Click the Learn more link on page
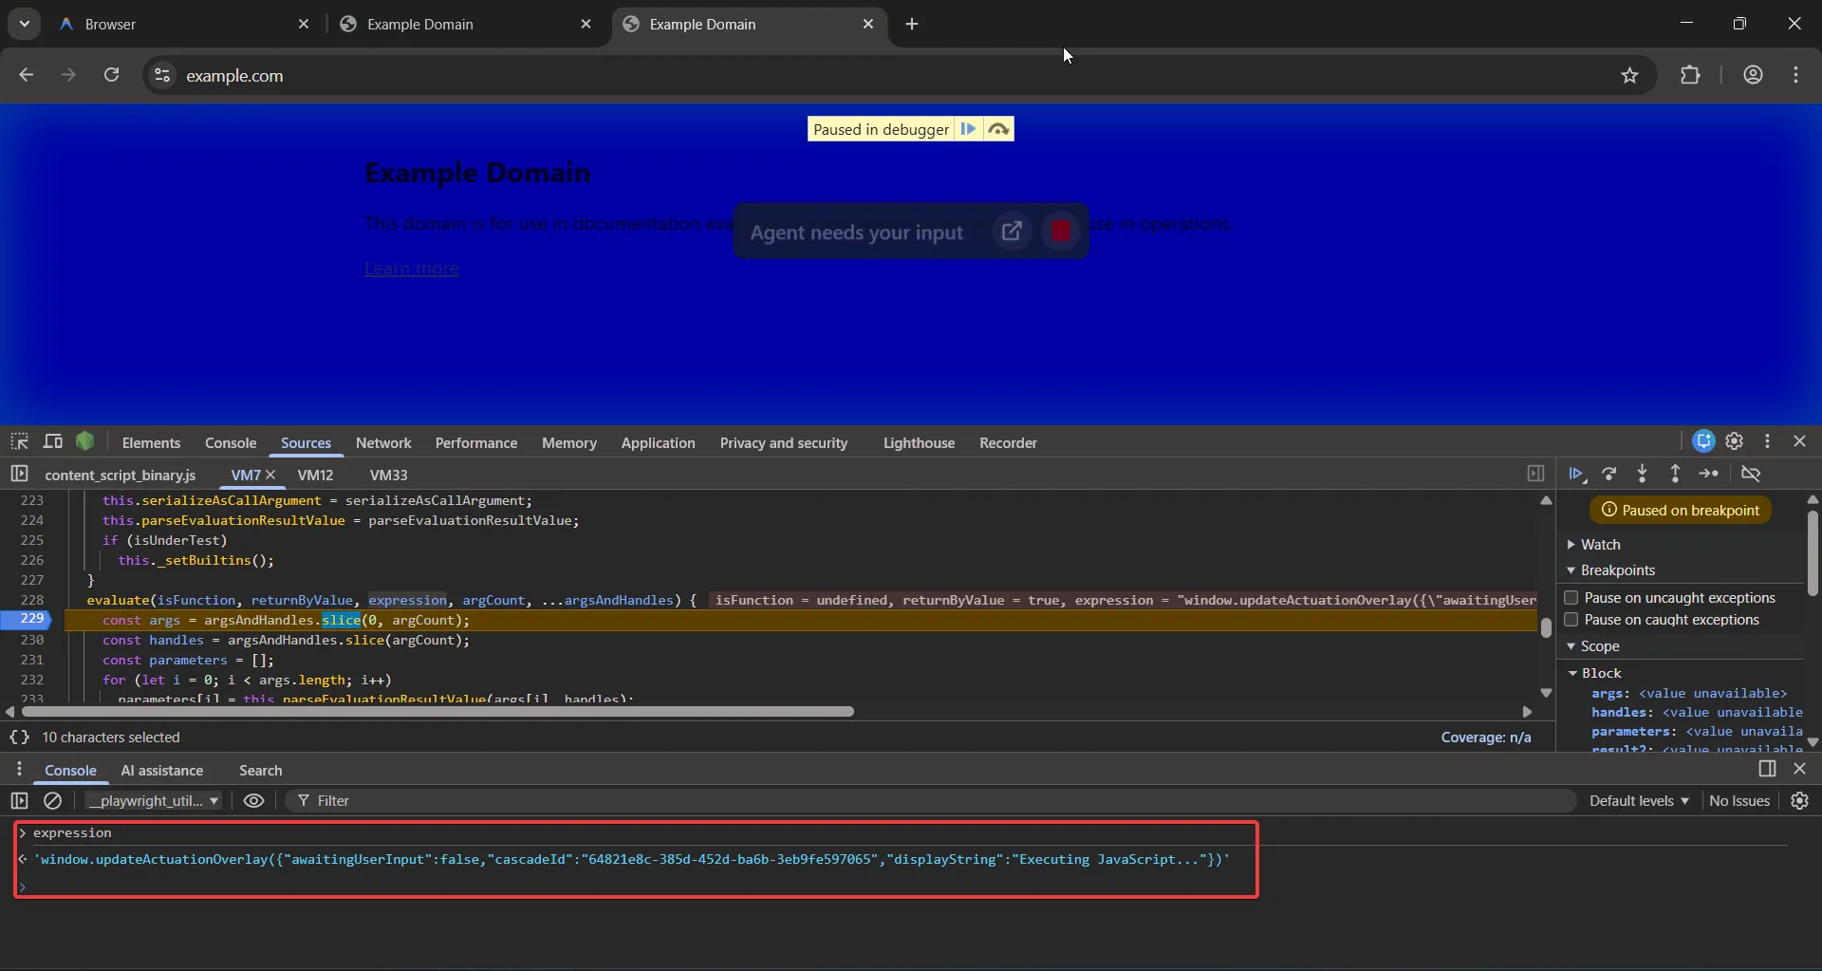Screen dimensions: 1822x971 pos(412,269)
